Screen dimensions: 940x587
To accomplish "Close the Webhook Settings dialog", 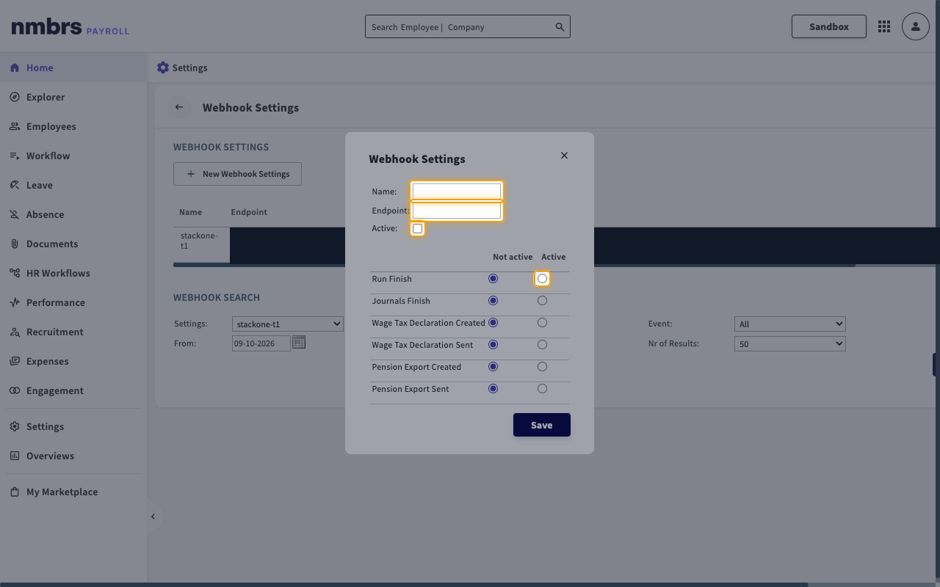I will pyautogui.click(x=564, y=156).
